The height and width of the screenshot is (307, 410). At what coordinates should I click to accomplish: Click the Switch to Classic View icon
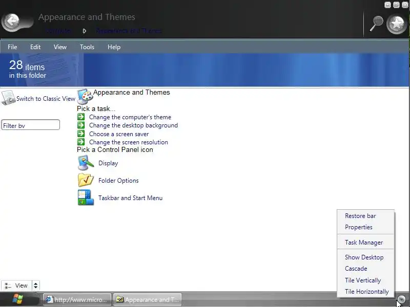point(8,98)
